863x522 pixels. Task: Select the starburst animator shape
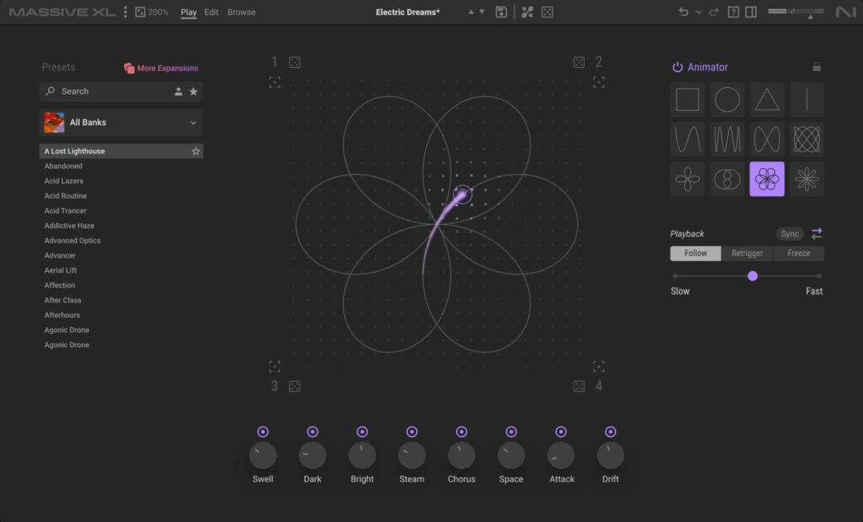click(807, 179)
